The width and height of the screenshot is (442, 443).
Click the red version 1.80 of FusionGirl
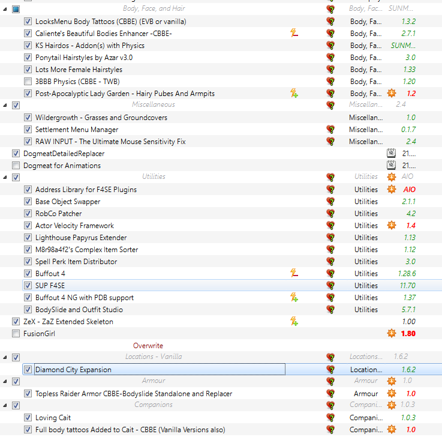click(408, 333)
